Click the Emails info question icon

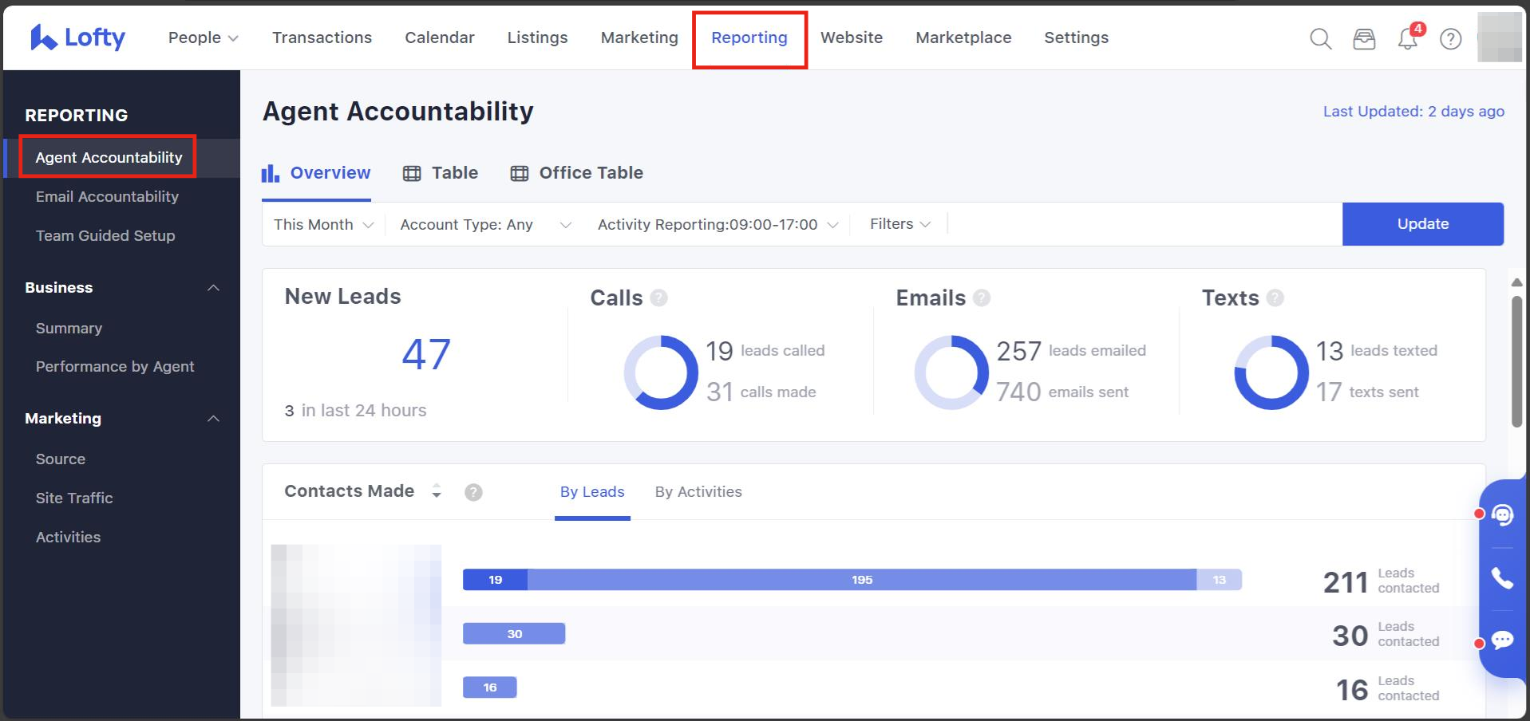982,297
